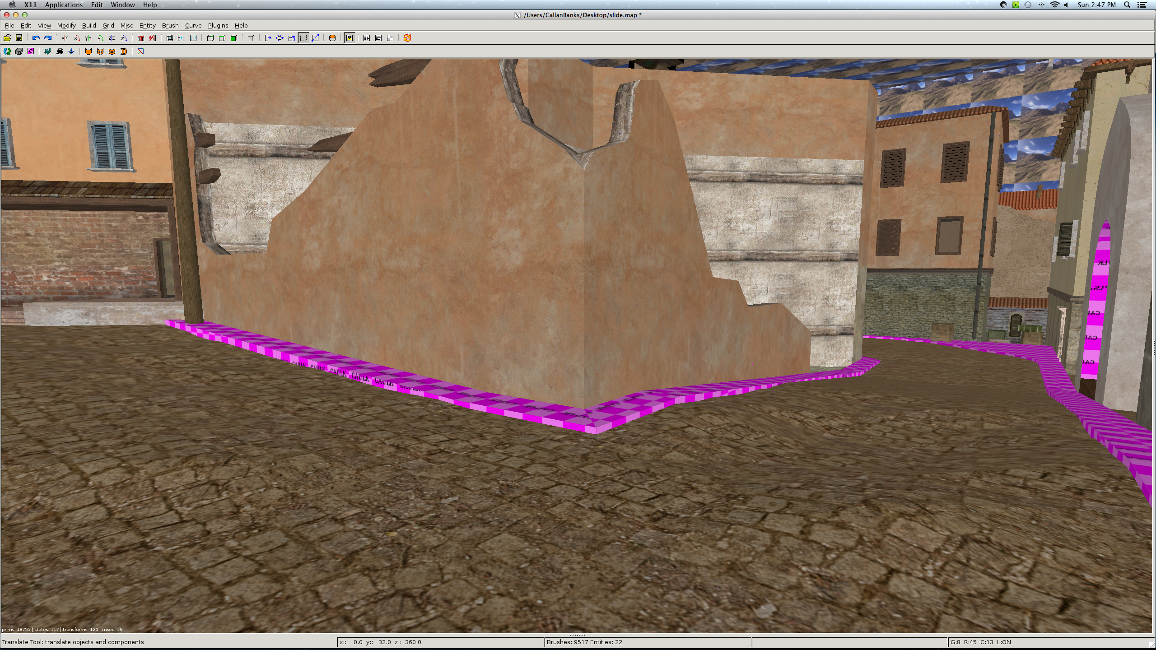Click the Open map folder icon
The width and height of the screenshot is (1156, 650).
click(x=7, y=38)
